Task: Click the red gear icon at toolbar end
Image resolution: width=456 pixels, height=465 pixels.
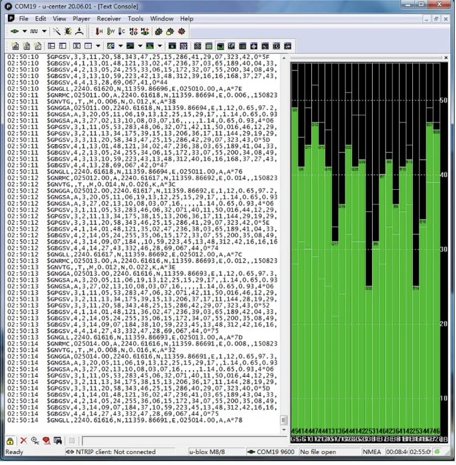Action: [182, 31]
